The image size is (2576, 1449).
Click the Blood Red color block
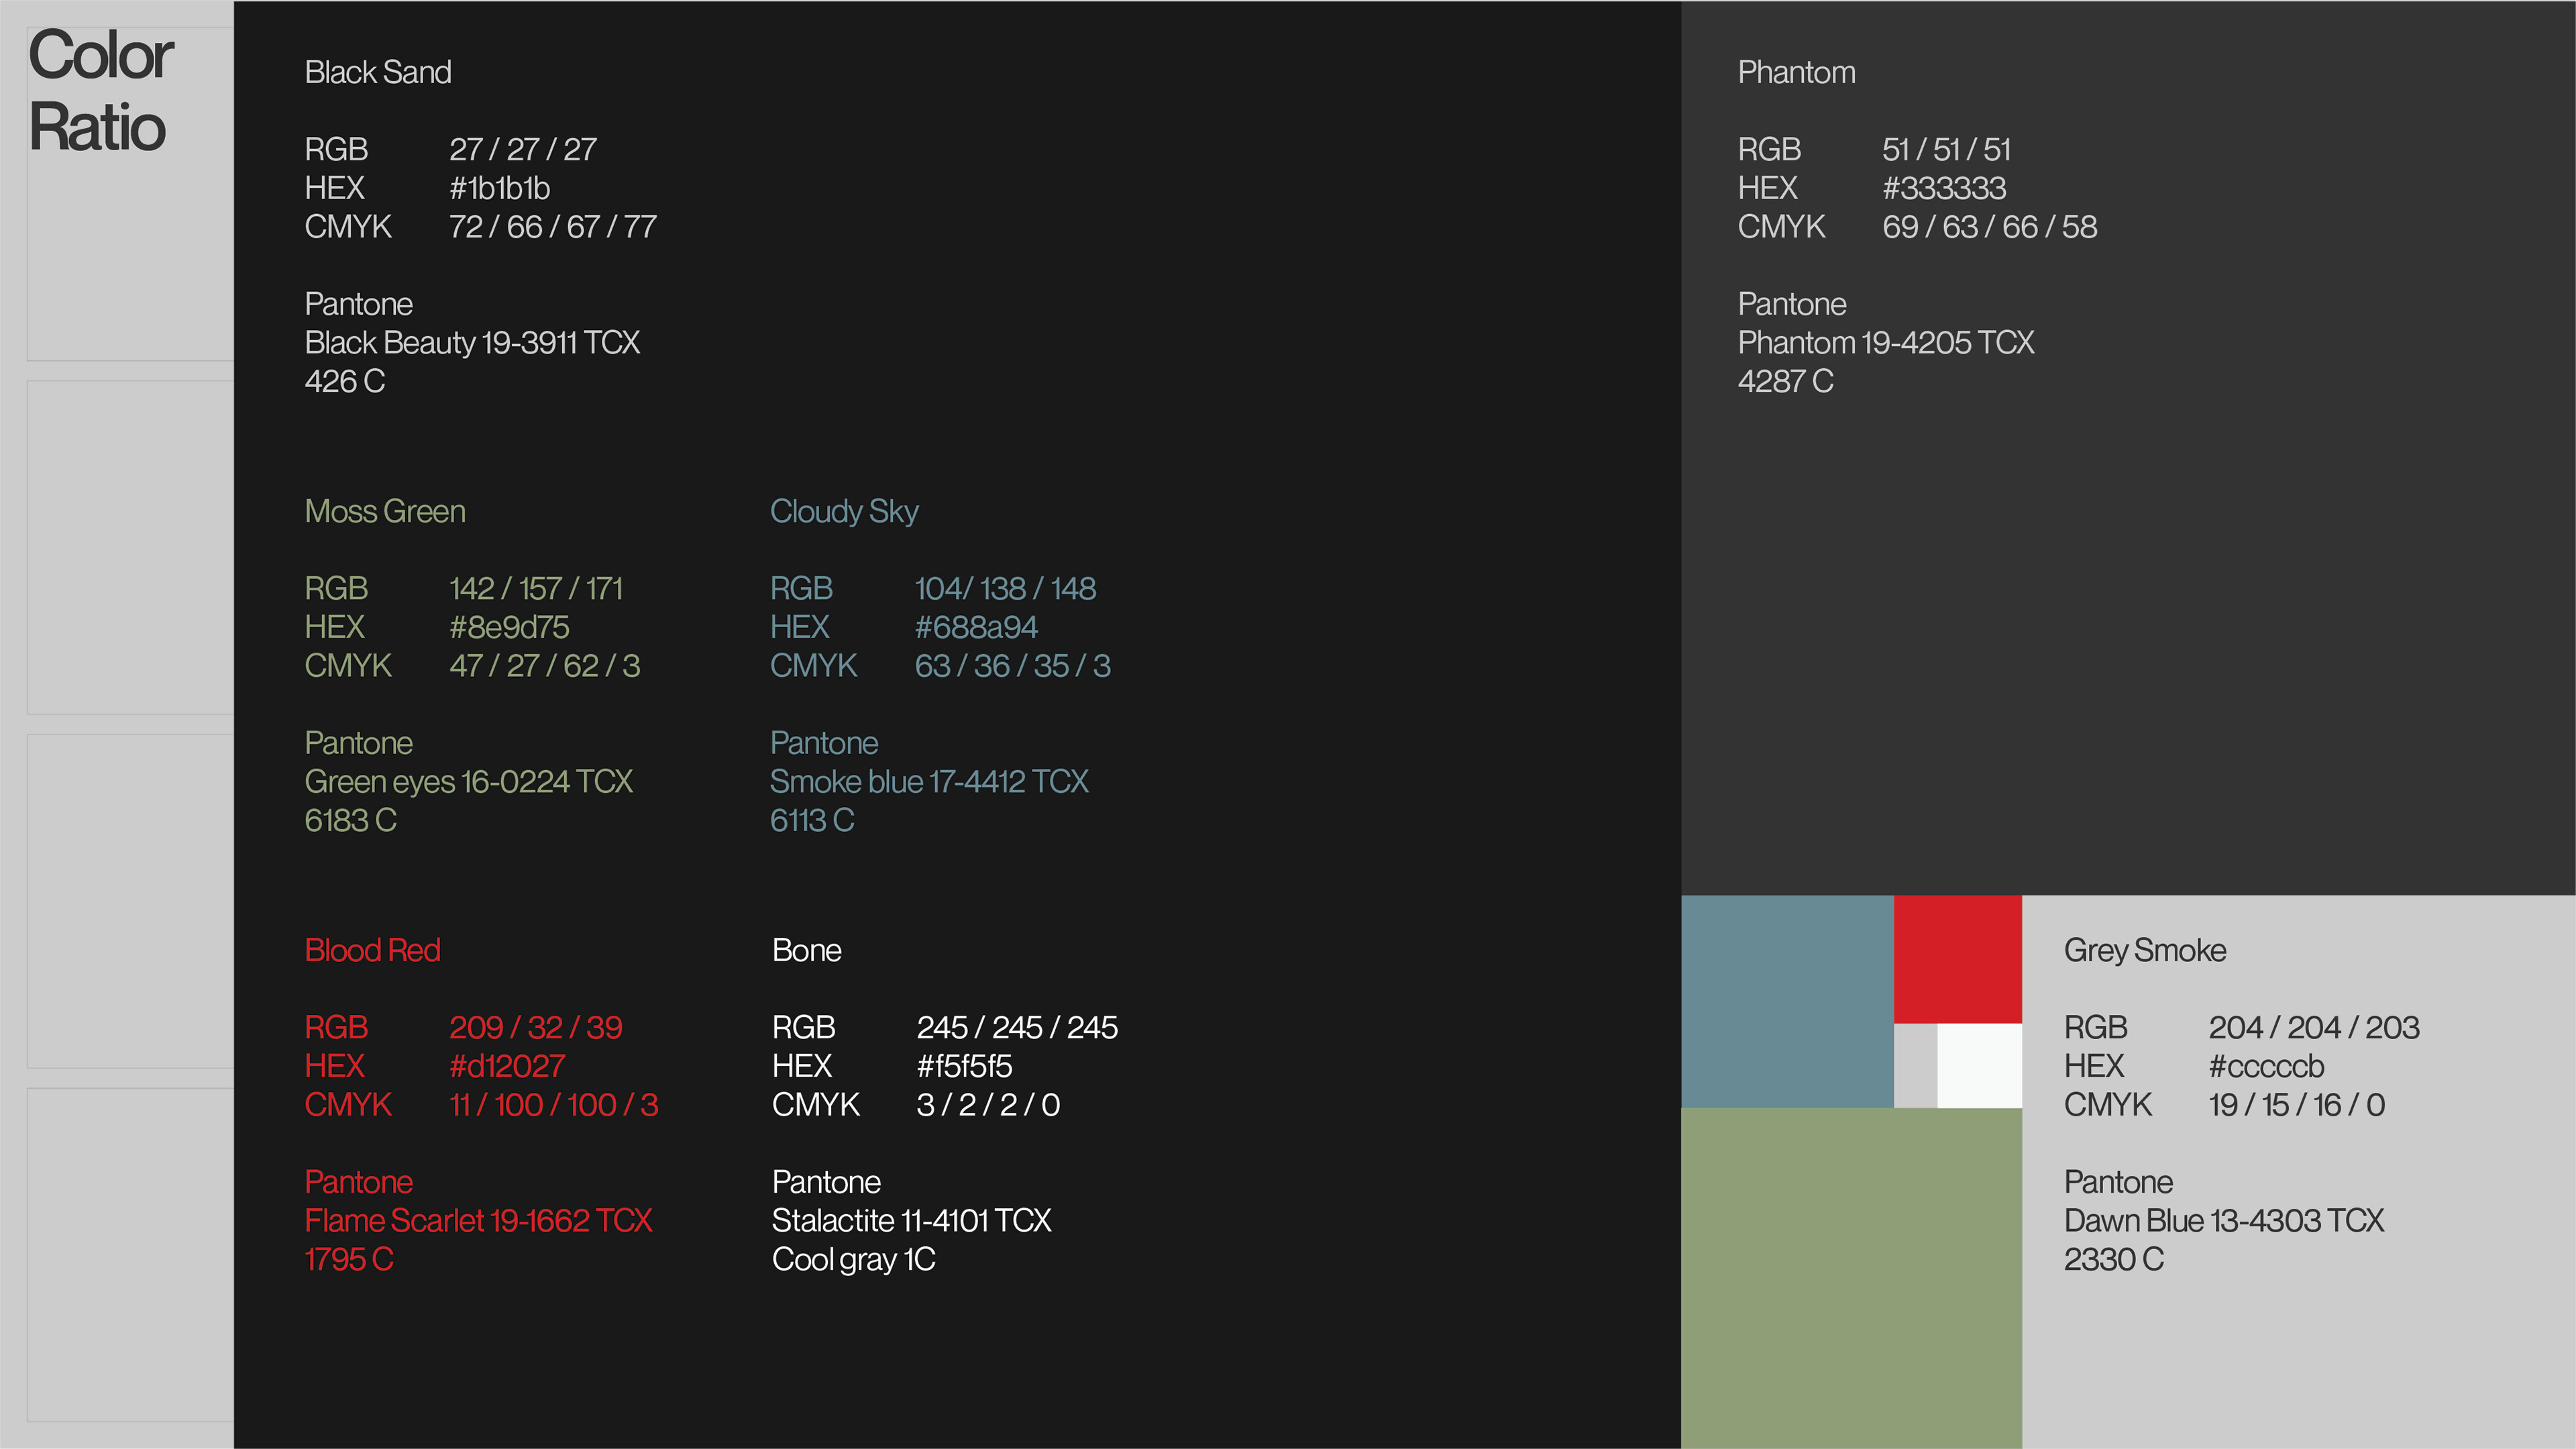(1957, 959)
